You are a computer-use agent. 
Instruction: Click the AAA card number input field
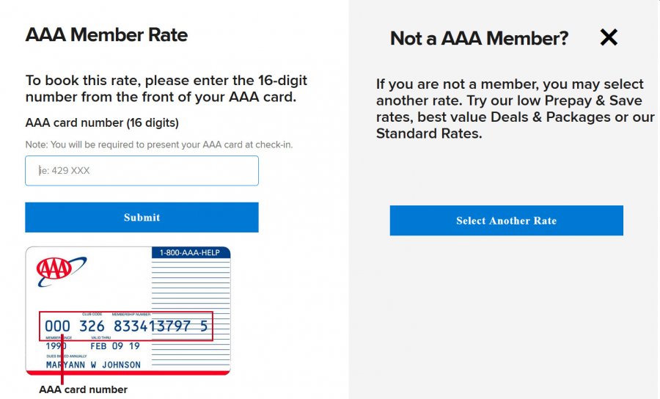coord(142,171)
